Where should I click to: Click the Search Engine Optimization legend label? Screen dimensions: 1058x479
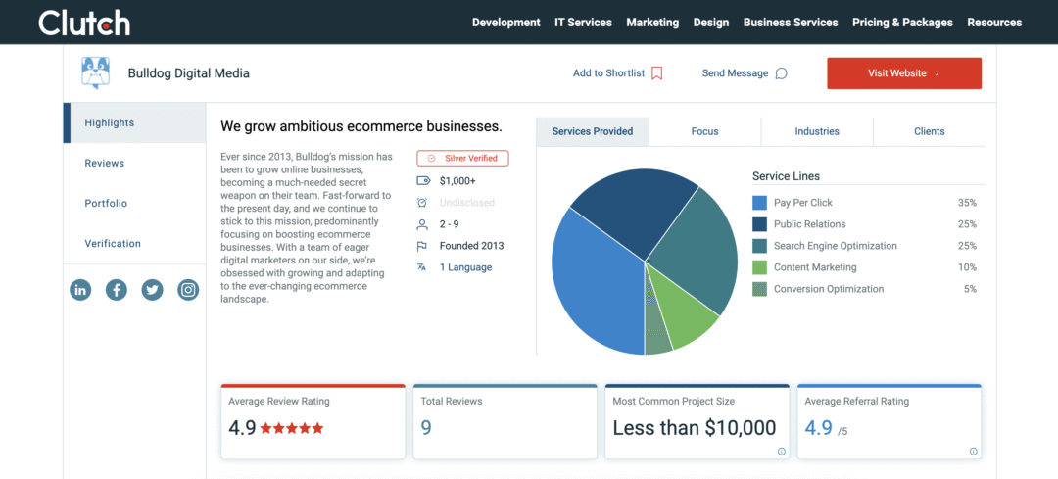[836, 246]
